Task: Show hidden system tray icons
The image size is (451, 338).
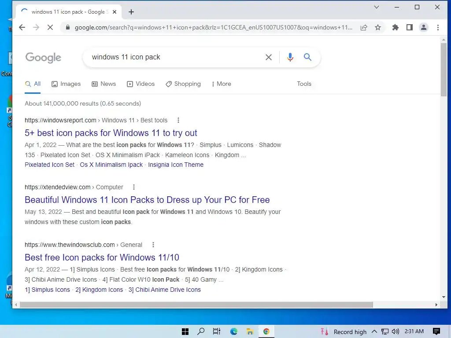Action: (374, 332)
